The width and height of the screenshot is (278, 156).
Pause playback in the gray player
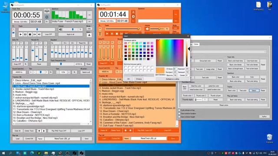[25, 35]
